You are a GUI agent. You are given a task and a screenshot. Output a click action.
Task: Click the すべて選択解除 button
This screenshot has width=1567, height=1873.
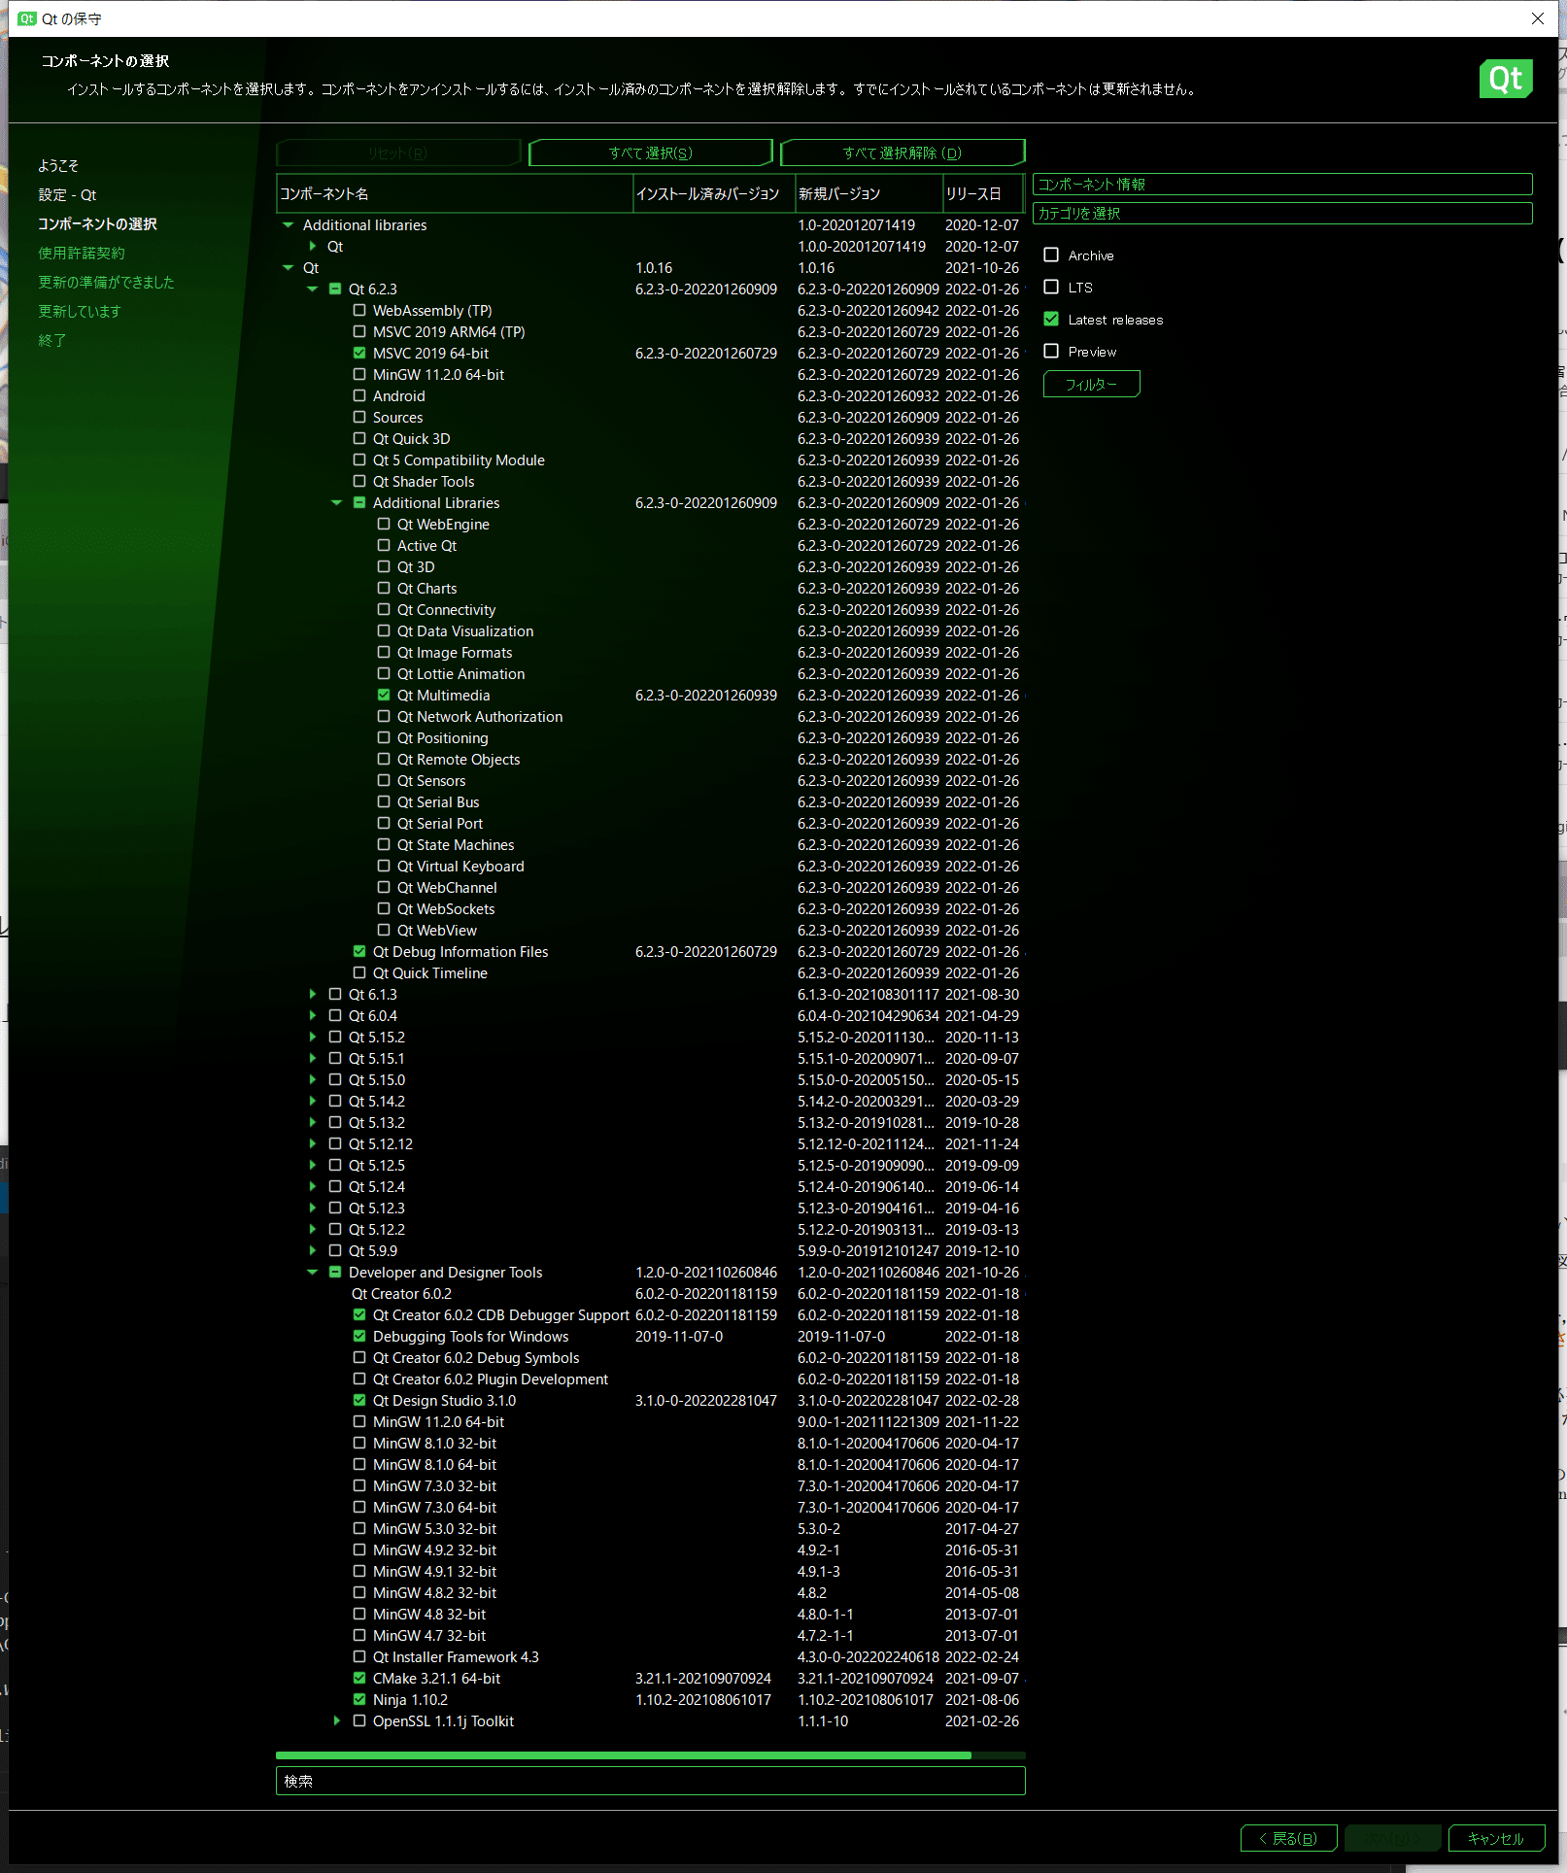tap(902, 153)
